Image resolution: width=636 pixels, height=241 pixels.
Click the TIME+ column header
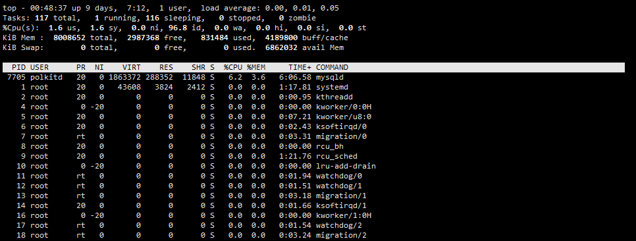(300, 67)
